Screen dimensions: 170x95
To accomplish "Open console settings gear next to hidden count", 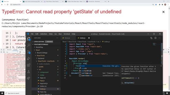I will click(169, 52).
